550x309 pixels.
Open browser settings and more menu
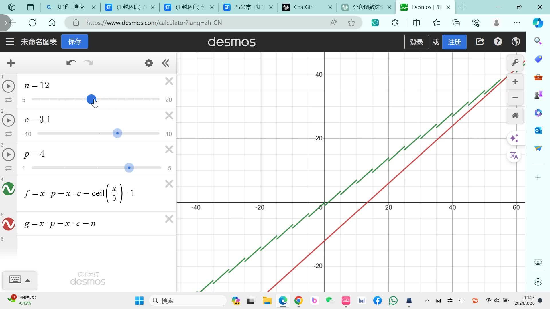coord(517,23)
